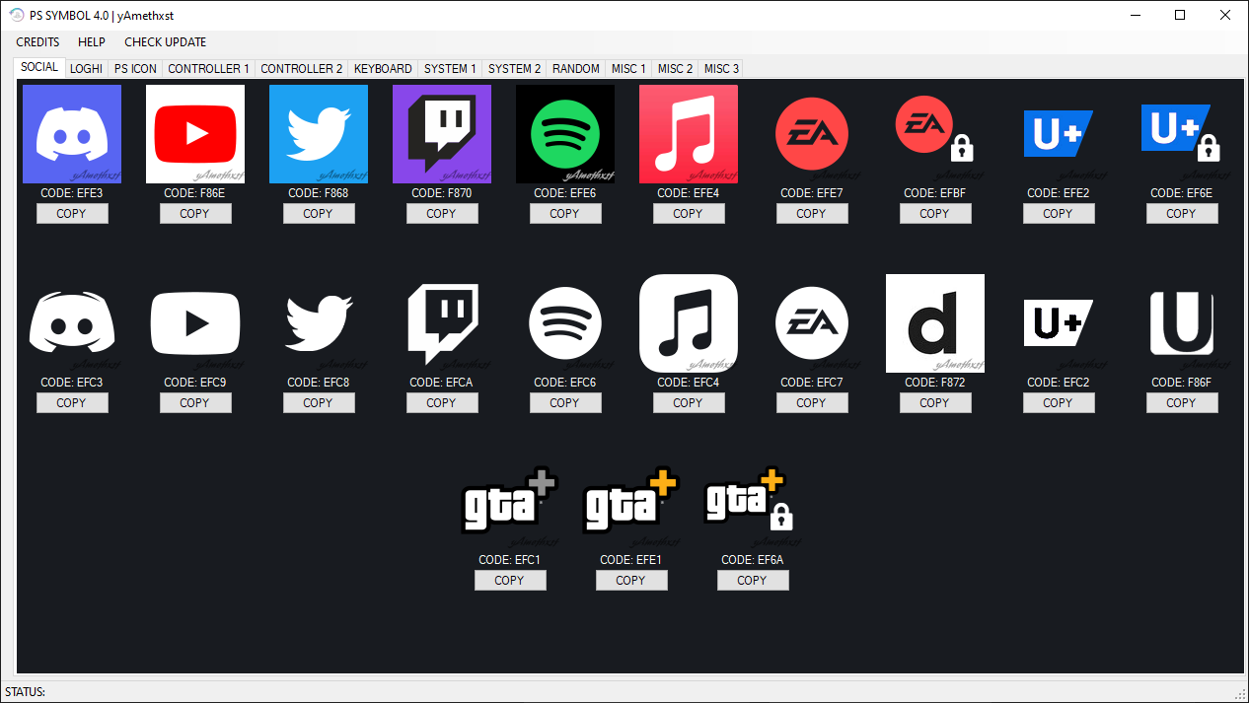
Task: Copy code F870 for Twitch
Action: point(442,213)
